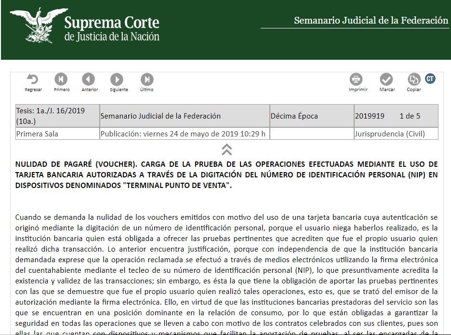
Task: Print the tesis with Imprimir icon
Action: [x=356, y=79]
